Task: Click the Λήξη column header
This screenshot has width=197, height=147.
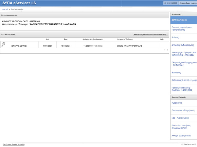Action: pos(162,39)
